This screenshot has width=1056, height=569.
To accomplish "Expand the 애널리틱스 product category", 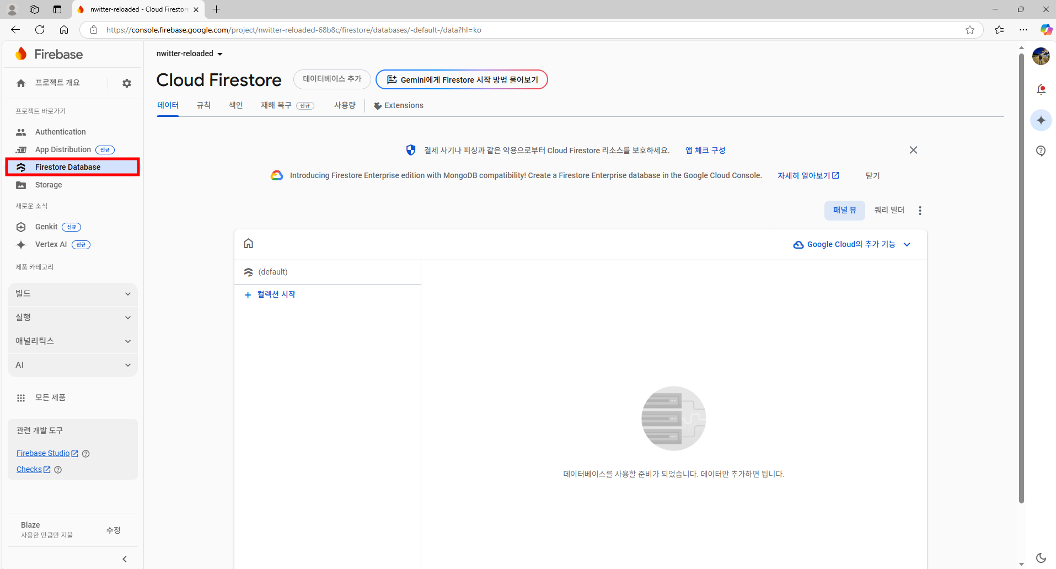I will [x=73, y=341].
